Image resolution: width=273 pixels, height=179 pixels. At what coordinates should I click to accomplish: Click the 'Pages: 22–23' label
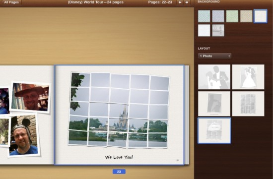tap(160, 2)
